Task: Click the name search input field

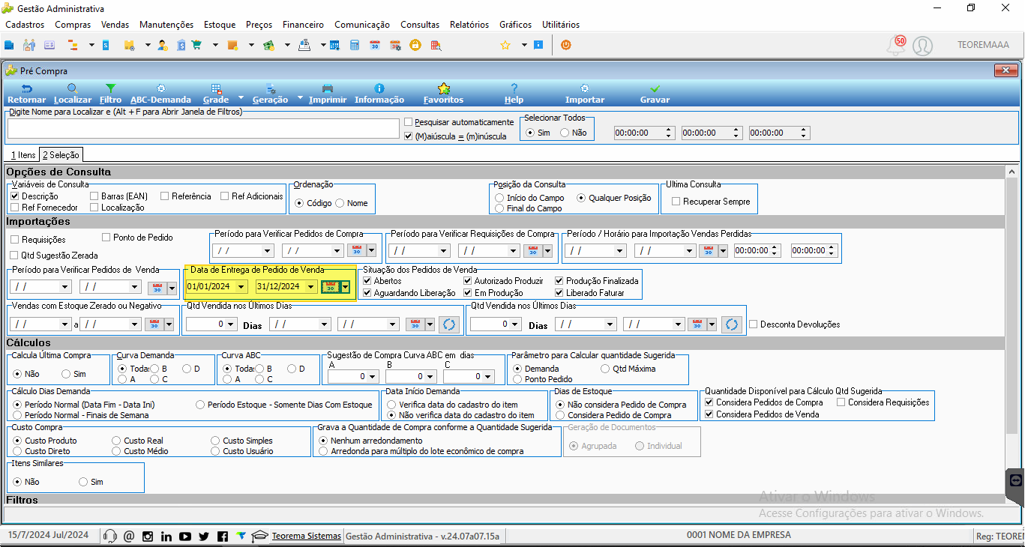Action: 203,129
